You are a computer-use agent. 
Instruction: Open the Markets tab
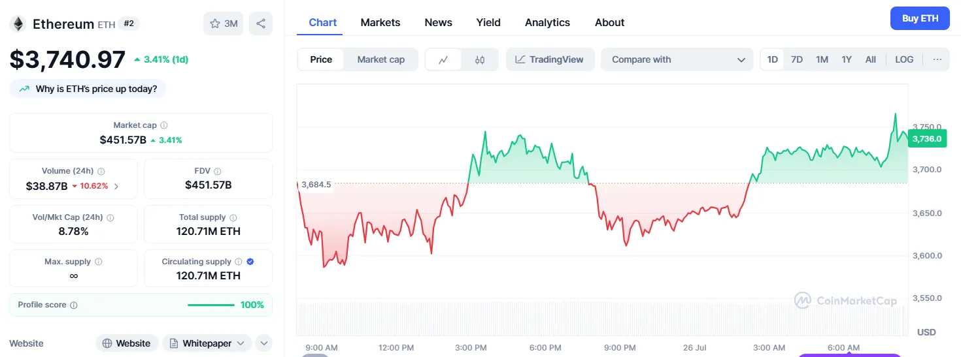tap(380, 22)
